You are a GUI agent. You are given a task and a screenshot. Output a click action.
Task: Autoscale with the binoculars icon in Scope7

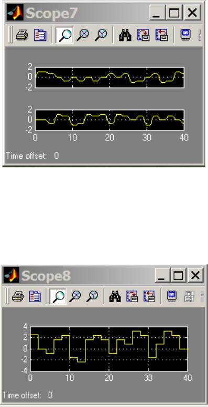tap(125, 35)
